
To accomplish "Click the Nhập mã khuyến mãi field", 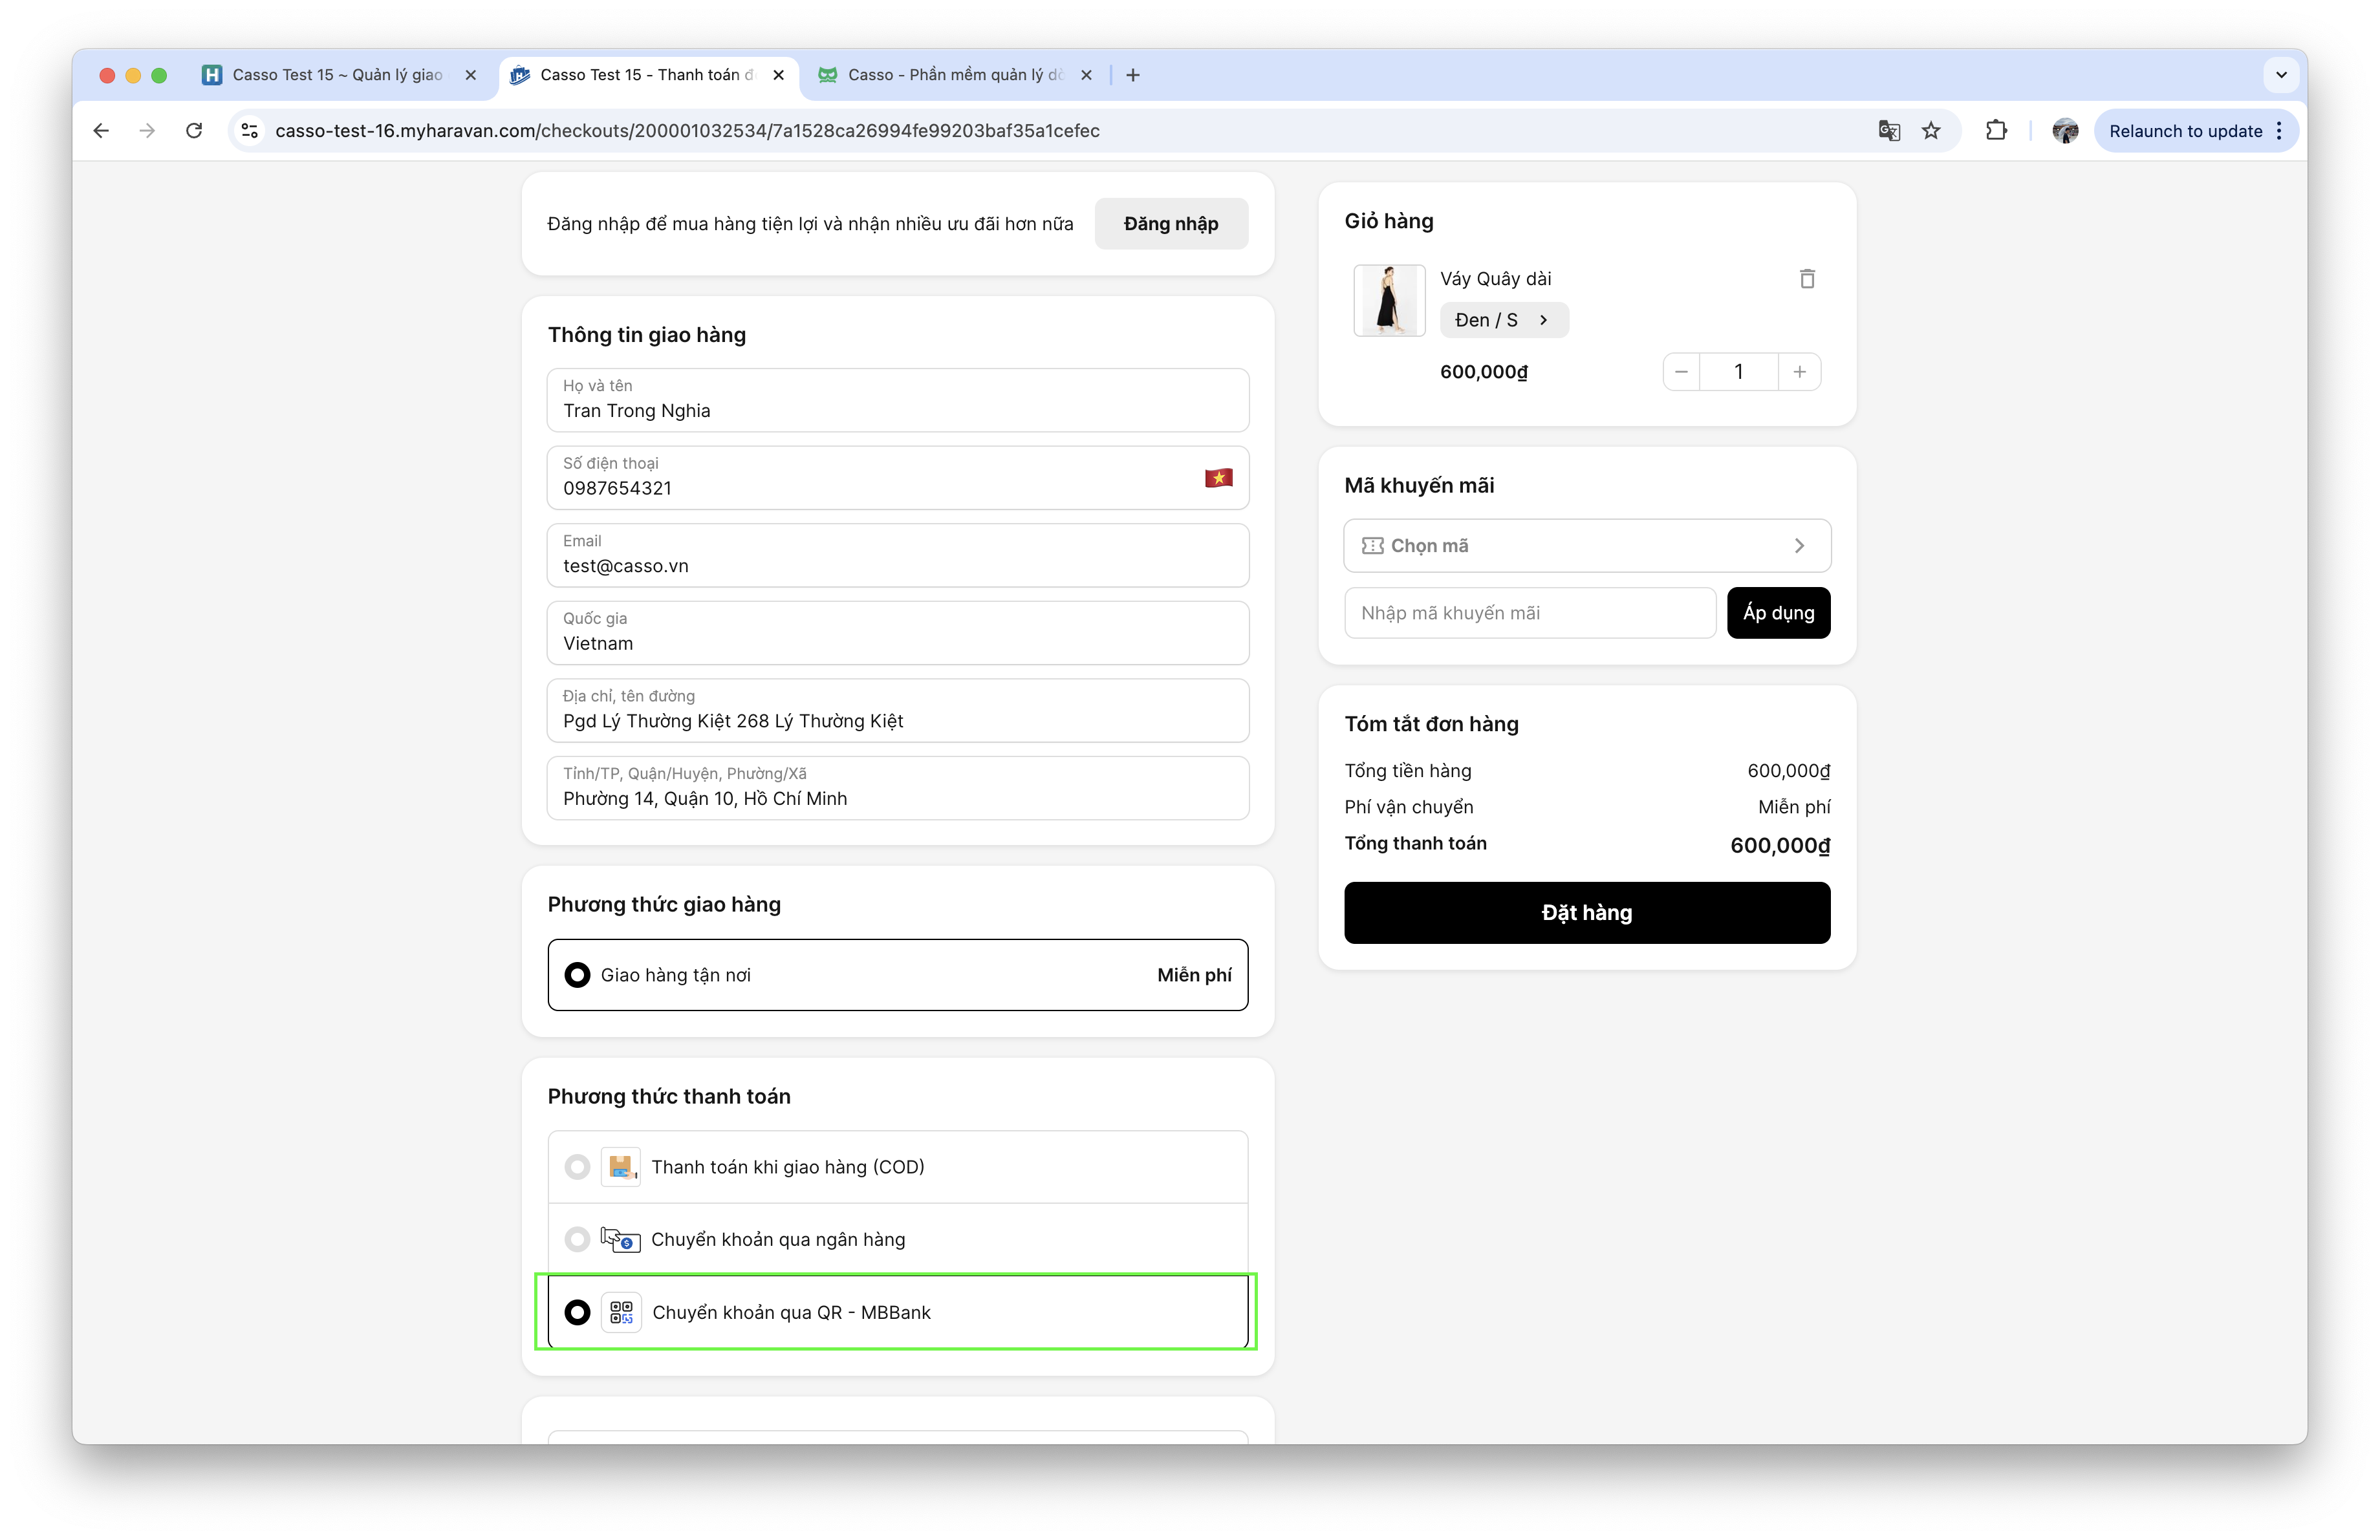I will (x=1529, y=613).
